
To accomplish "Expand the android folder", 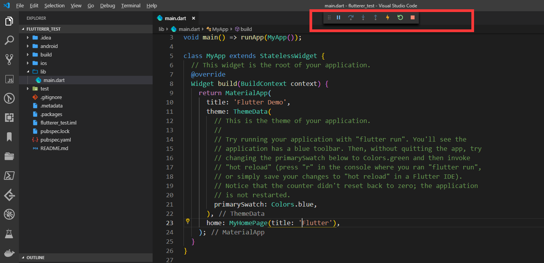I will [x=49, y=46].
